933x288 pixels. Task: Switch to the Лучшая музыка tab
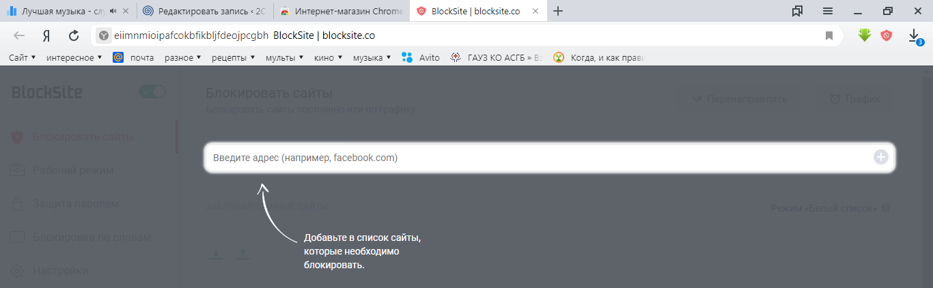[x=68, y=11]
